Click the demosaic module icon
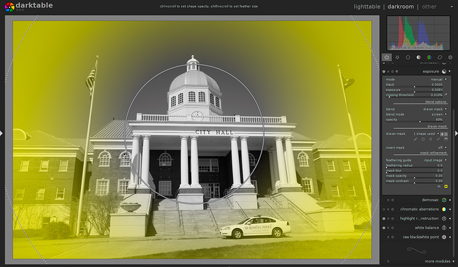The image size is (458, 267). 444,200
